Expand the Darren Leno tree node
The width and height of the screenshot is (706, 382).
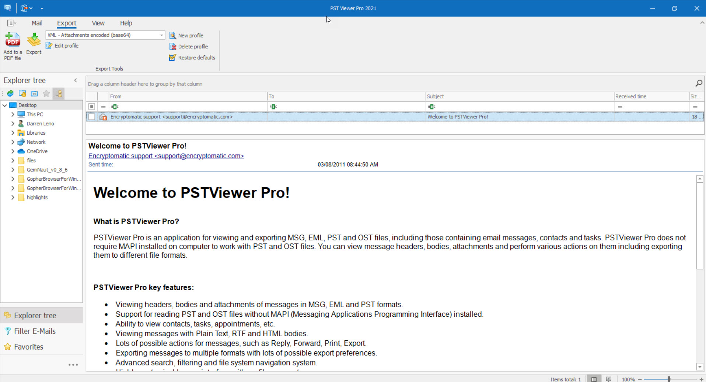pos(13,124)
